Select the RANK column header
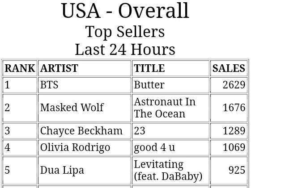This screenshot has height=188, width=285. pyautogui.click(x=20, y=68)
